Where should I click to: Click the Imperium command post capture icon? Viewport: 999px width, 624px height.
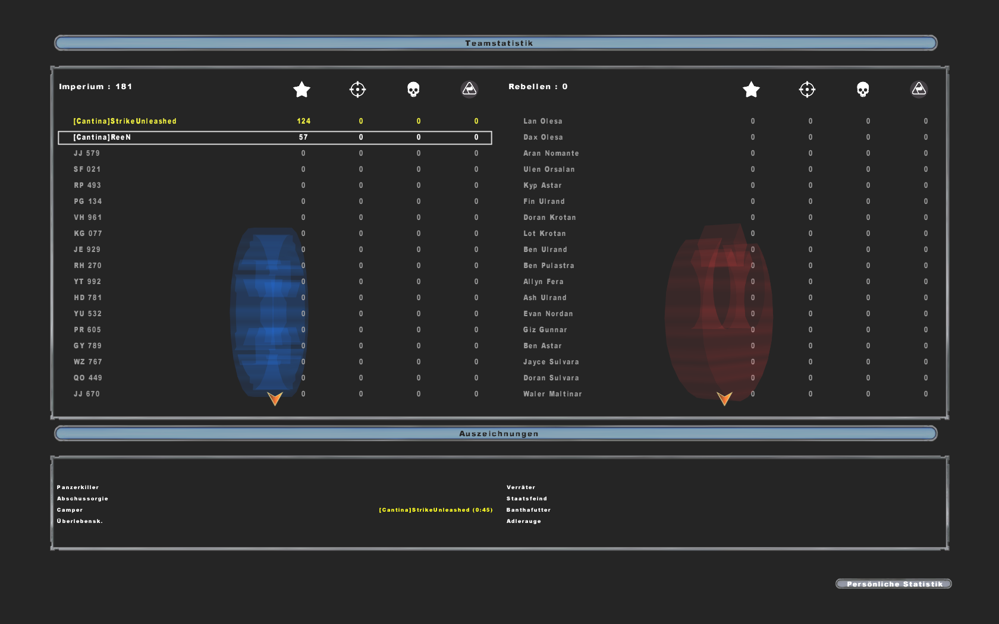(x=469, y=89)
